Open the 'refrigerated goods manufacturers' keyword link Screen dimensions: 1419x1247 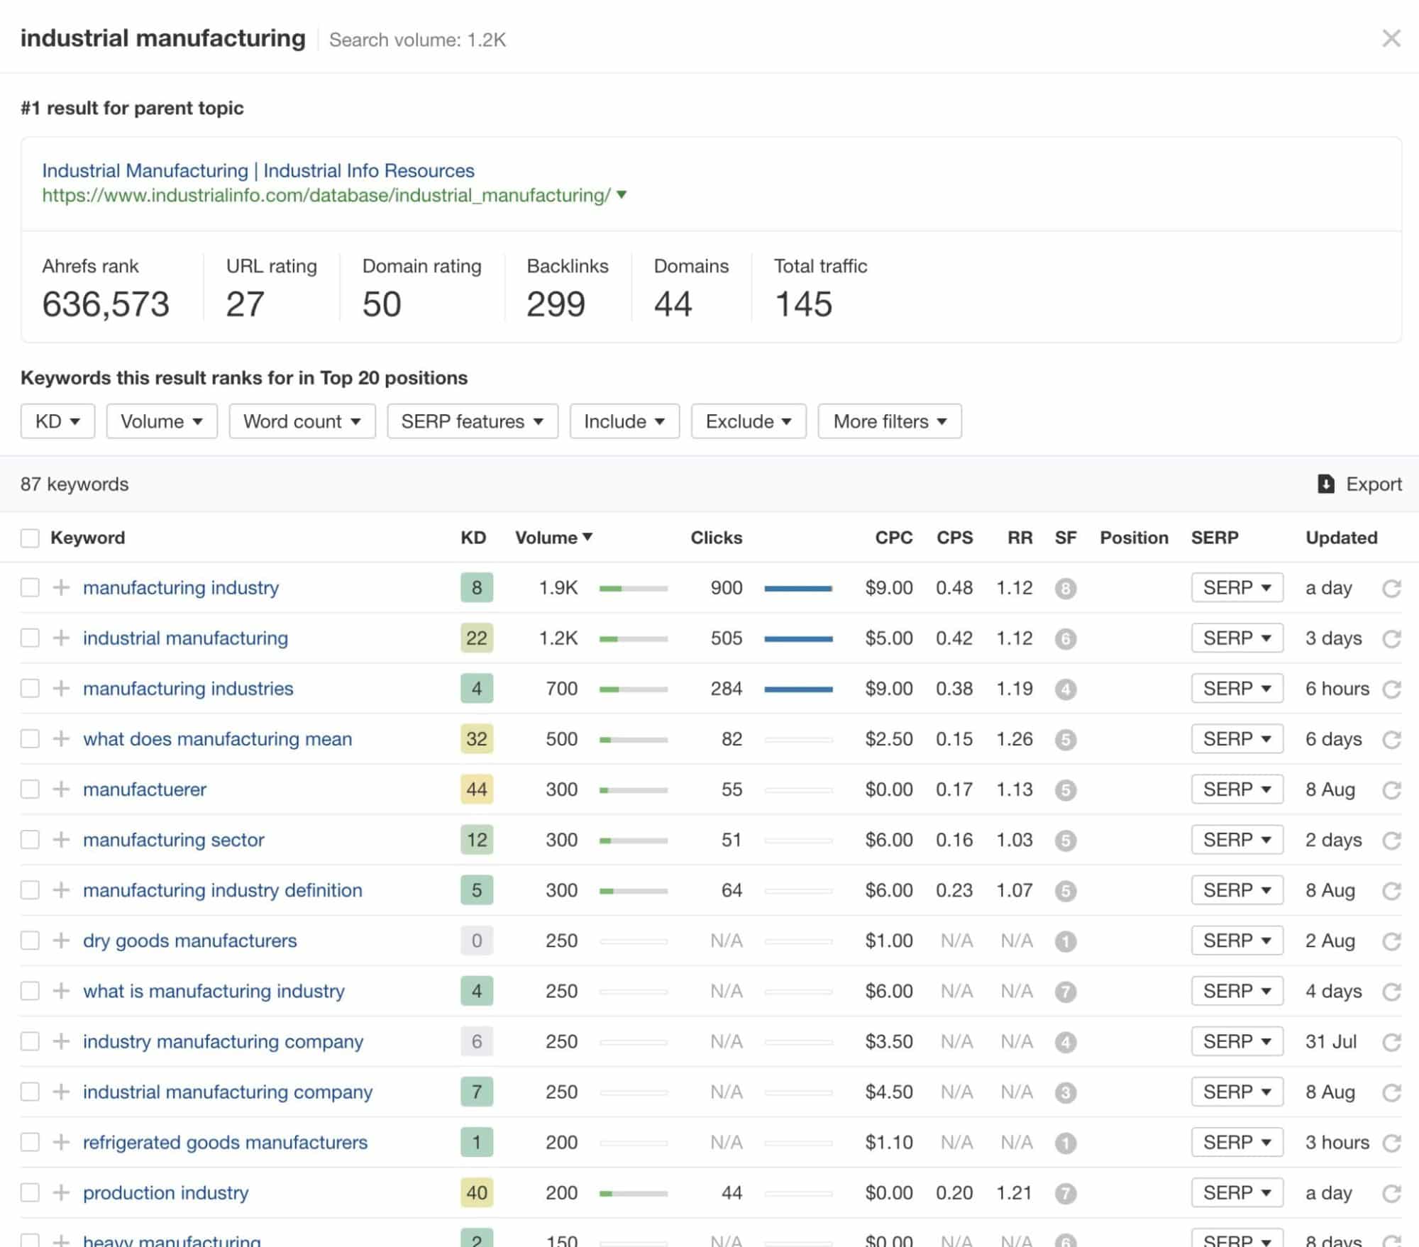[225, 1142]
